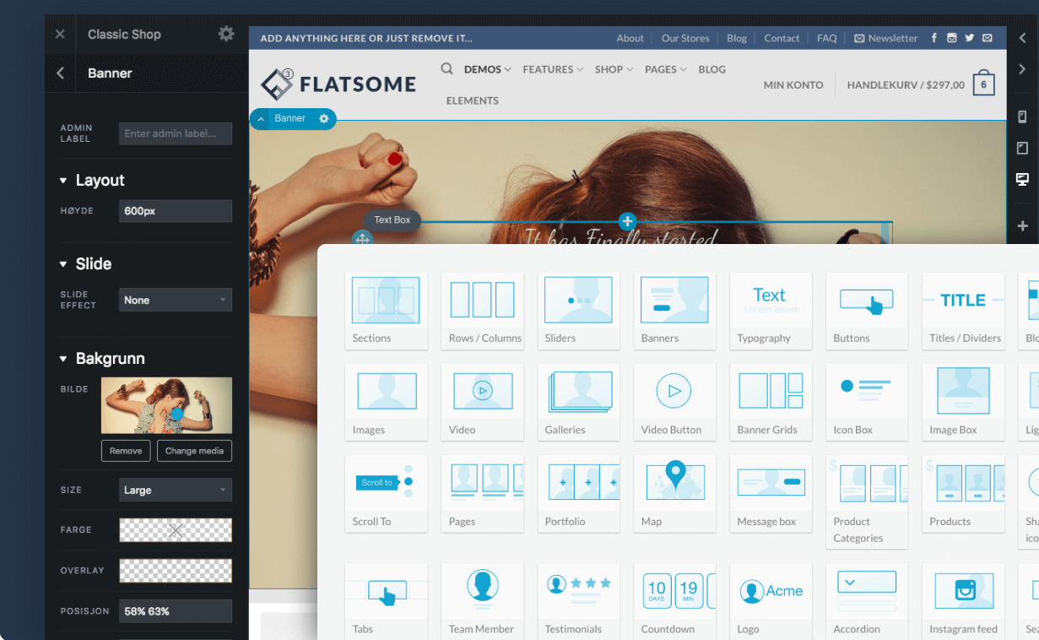Switch to mobile preview mode
Viewport: 1039px width, 640px height.
pyautogui.click(x=1022, y=117)
